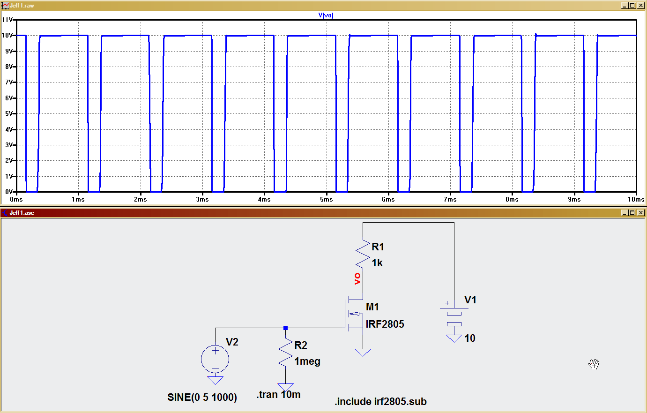647x413 pixels.
Task: Click the SINE(0 5 1000) source value
Action: [202, 397]
